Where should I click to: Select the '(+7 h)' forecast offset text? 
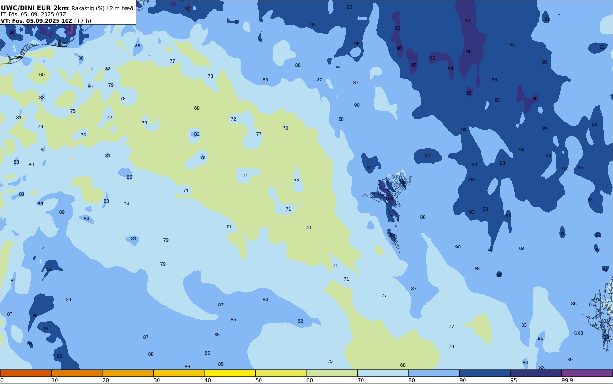coord(82,21)
